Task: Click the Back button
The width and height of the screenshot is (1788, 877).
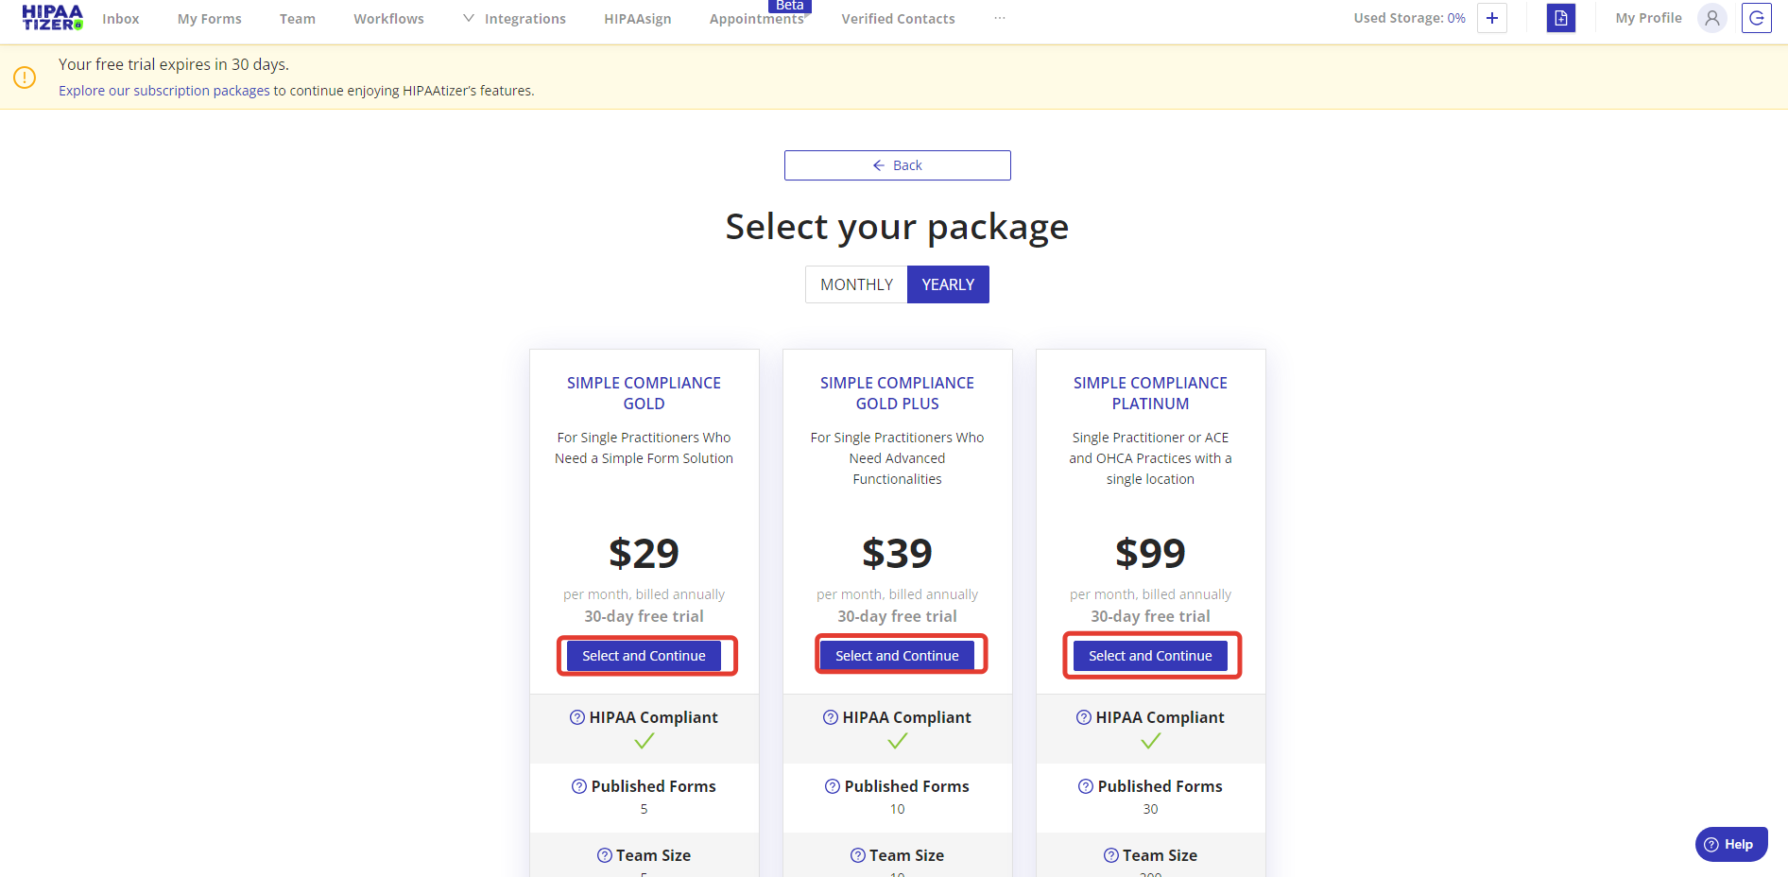Action: click(x=897, y=164)
